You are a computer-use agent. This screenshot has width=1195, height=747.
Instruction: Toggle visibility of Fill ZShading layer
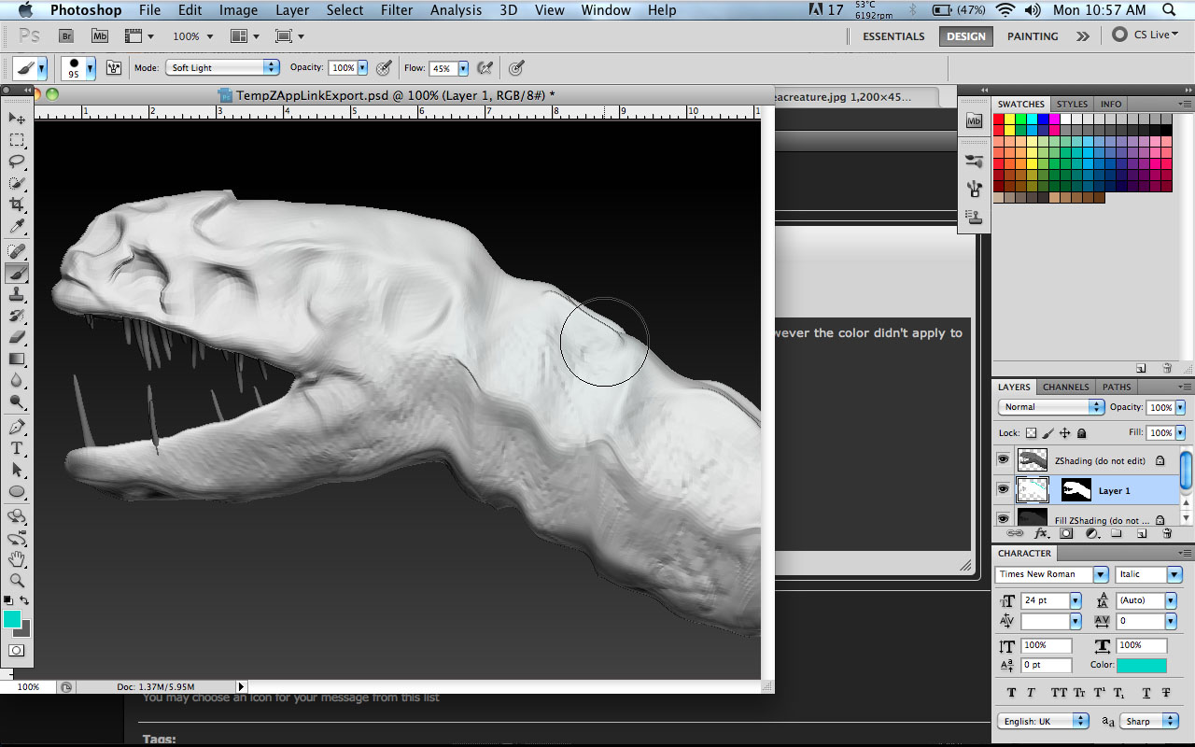pyautogui.click(x=1003, y=519)
